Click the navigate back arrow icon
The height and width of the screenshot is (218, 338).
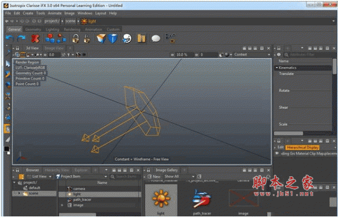point(7,21)
